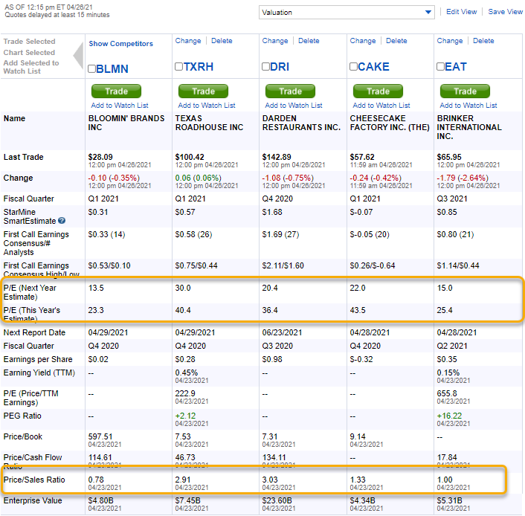Add CAKE to Watch List
The image size is (525, 516).
pyautogui.click(x=381, y=105)
